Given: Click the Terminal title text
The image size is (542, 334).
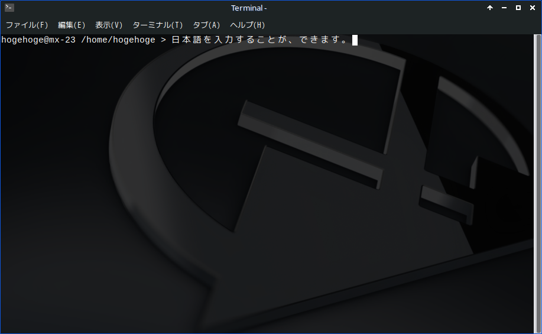Looking at the screenshot, I should pos(248,8).
